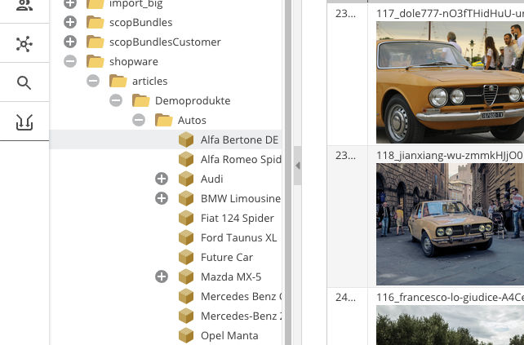Image resolution: width=524 pixels, height=345 pixels.
Task: Click ID cell beside 117_dole777 row
Action: point(347,74)
